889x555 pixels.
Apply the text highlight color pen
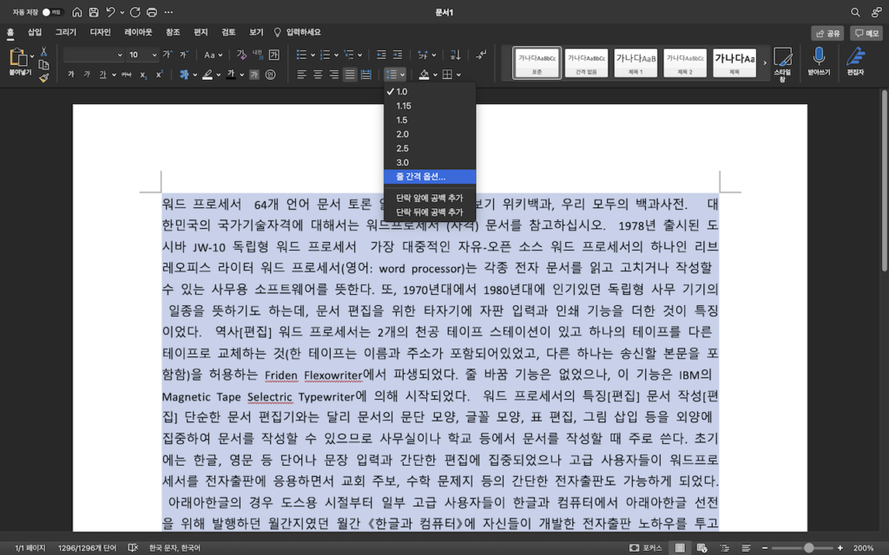point(207,75)
